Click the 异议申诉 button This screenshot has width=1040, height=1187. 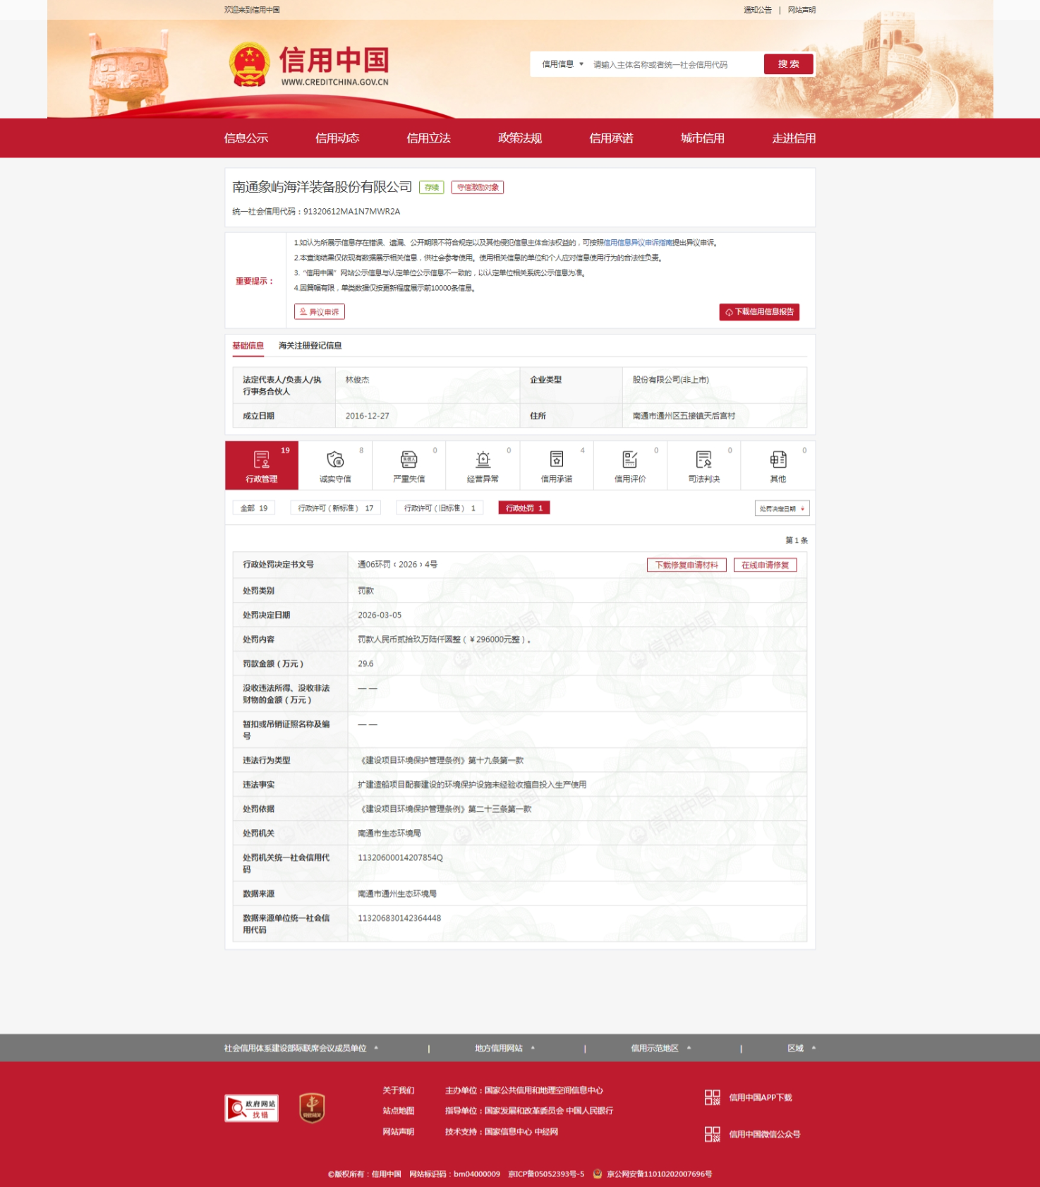[320, 312]
